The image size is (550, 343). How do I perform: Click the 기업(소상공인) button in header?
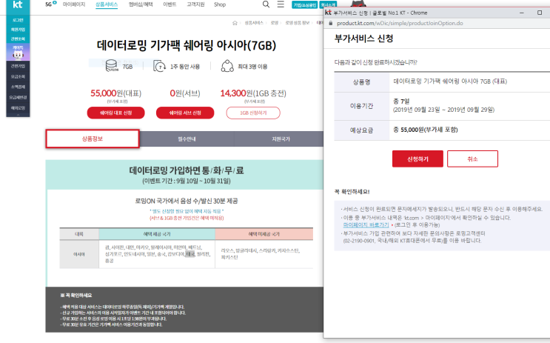point(305,4)
